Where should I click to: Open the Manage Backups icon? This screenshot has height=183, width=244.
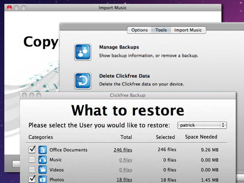pos(82,52)
